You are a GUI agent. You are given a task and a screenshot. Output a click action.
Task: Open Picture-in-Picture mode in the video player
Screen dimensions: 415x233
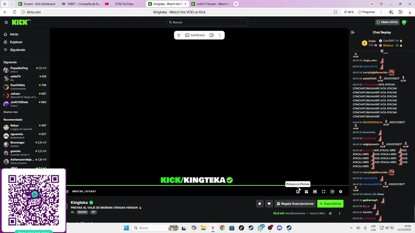[x=298, y=192]
